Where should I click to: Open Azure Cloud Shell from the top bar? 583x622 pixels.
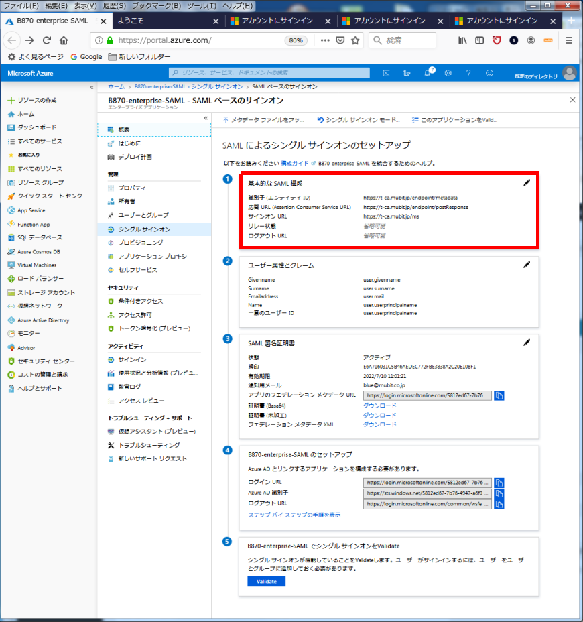(x=386, y=73)
